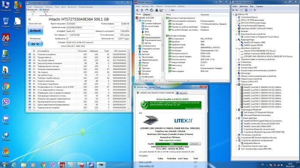Viewport: 300px width, 168px height.
Task: Show previous disk arrow in CrystalDiskInfo
Action: click(29, 19)
